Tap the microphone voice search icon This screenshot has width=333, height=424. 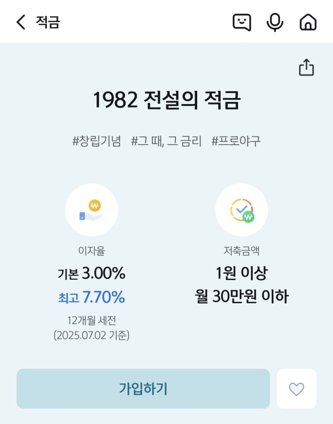(x=275, y=22)
